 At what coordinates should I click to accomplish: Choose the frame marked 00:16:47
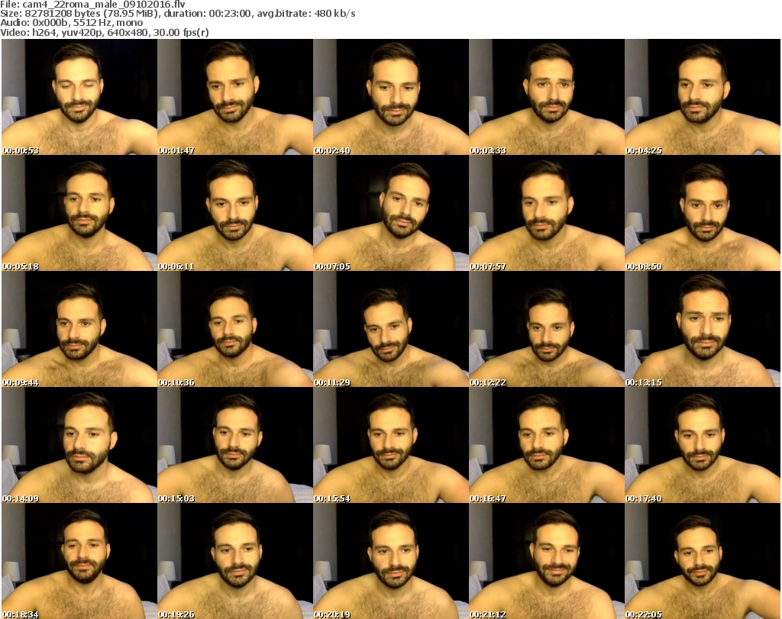click(547, 446)
